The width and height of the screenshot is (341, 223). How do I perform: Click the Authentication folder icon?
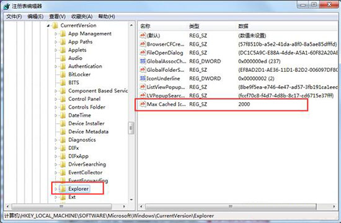(63, 66)
